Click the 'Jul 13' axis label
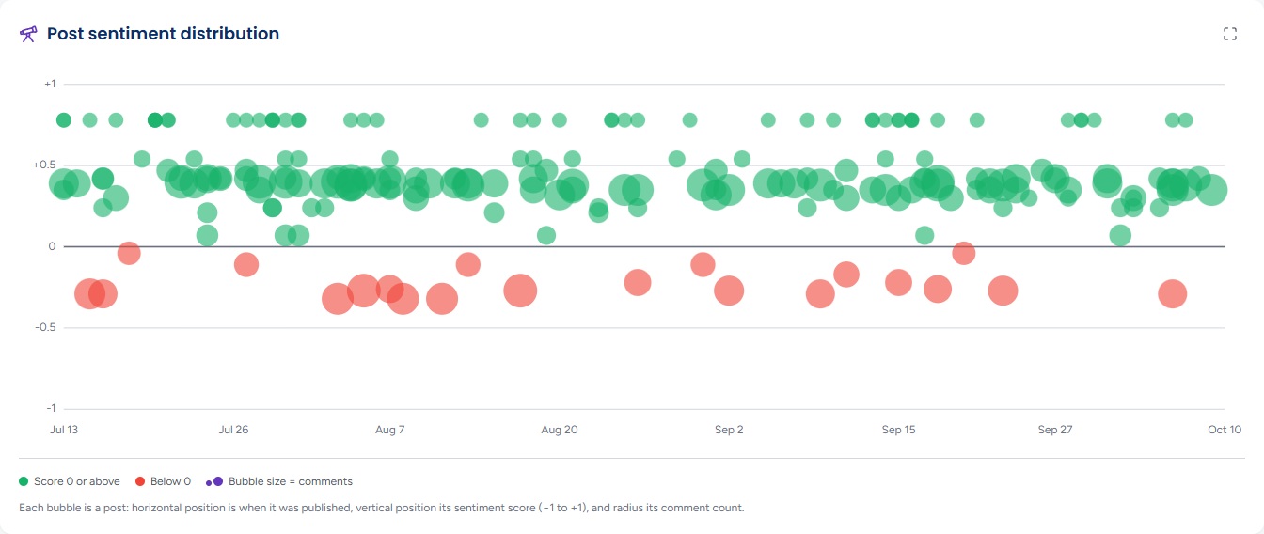The width and height of the screenshot is (1264, 534). click(x=64, y=430)
